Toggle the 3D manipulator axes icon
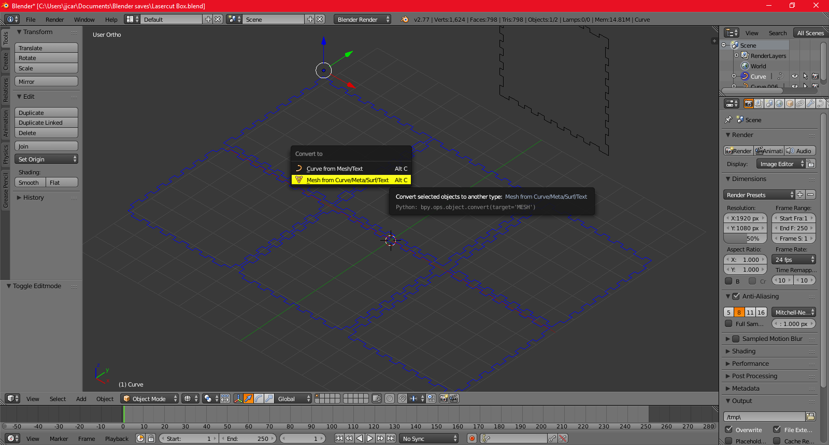Screen dimensions: 829x445 pyautogui.click(x=238, y=398)
